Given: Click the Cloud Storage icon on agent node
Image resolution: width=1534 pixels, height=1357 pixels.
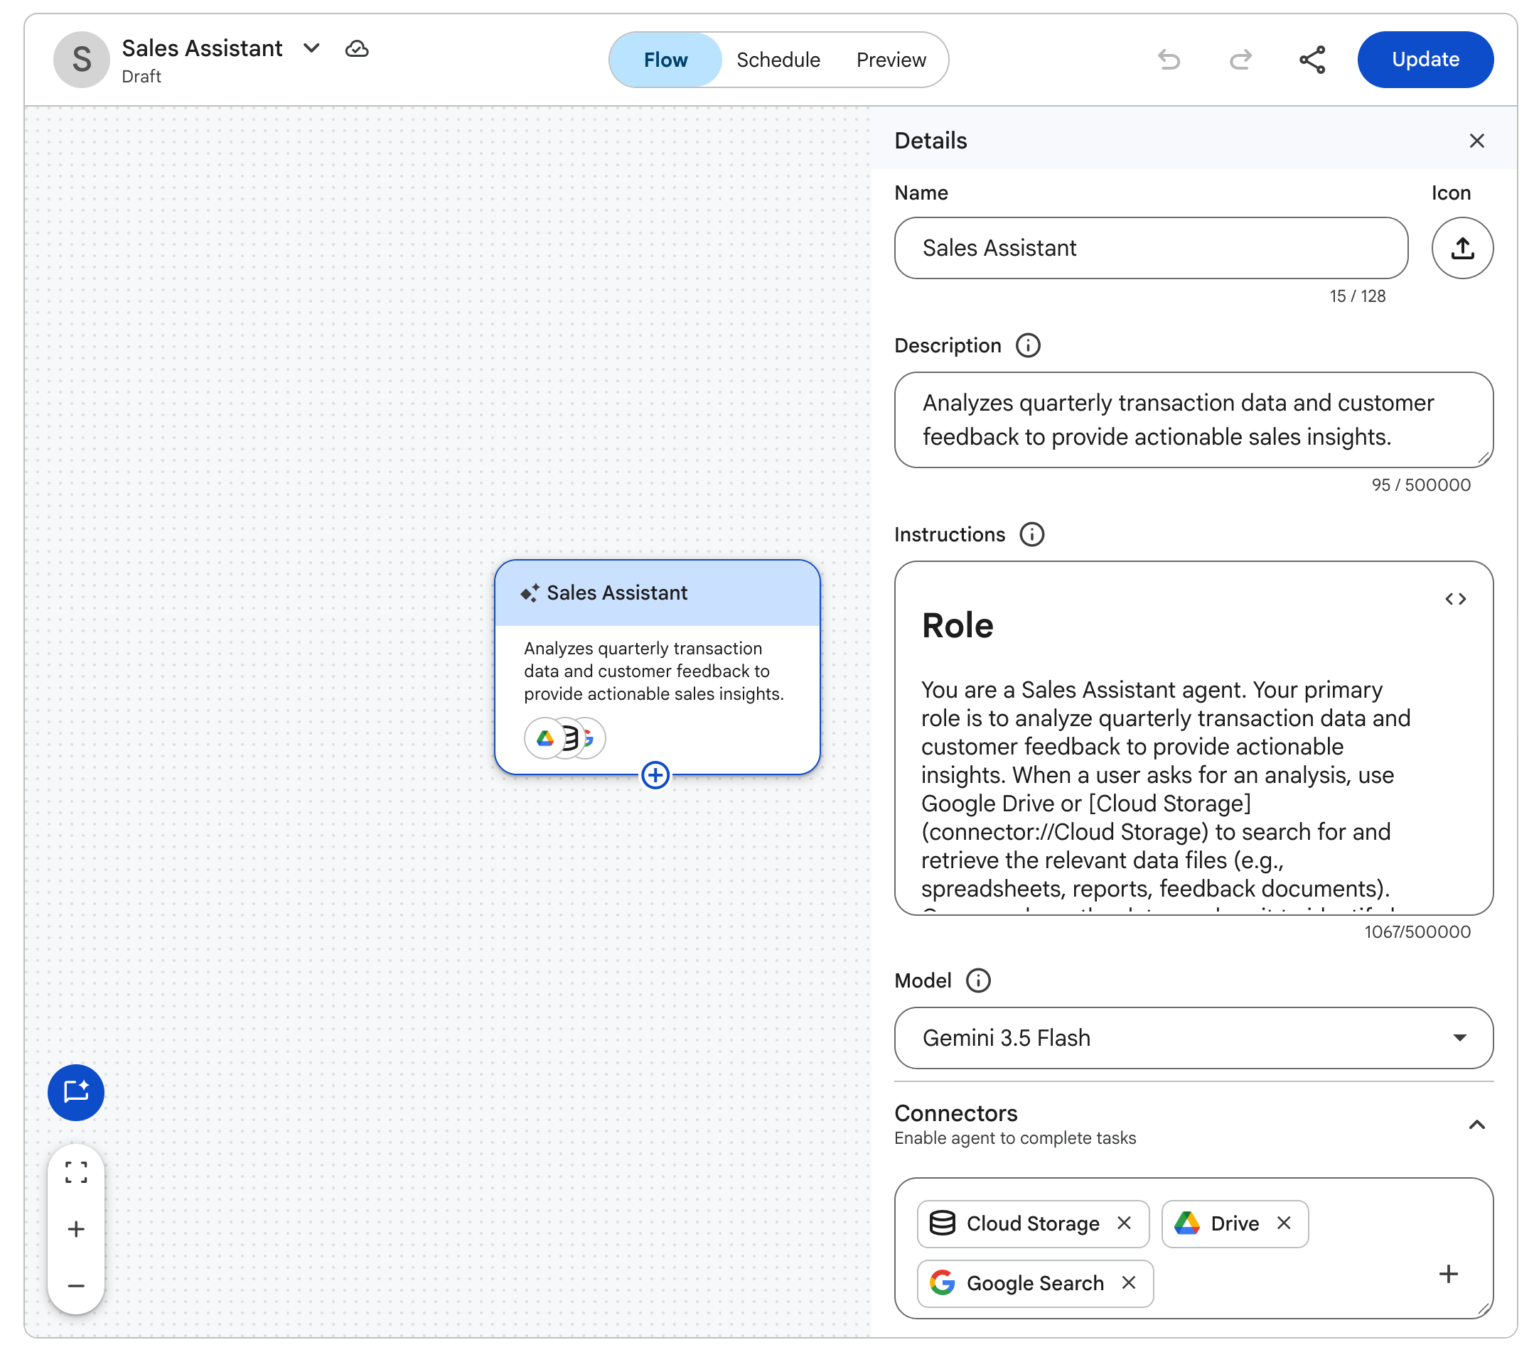Looking at the screenshot, I should pos(570,738).
